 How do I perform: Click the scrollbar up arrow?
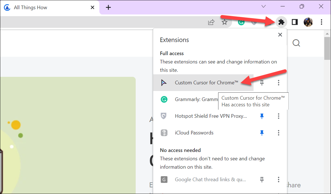click(327, 33)
